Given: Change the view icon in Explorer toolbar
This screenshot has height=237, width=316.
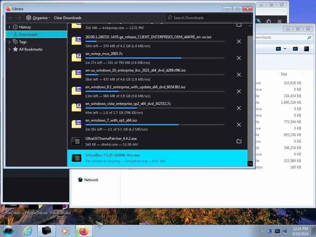Looking at the screenshot, I should point(278,49).
